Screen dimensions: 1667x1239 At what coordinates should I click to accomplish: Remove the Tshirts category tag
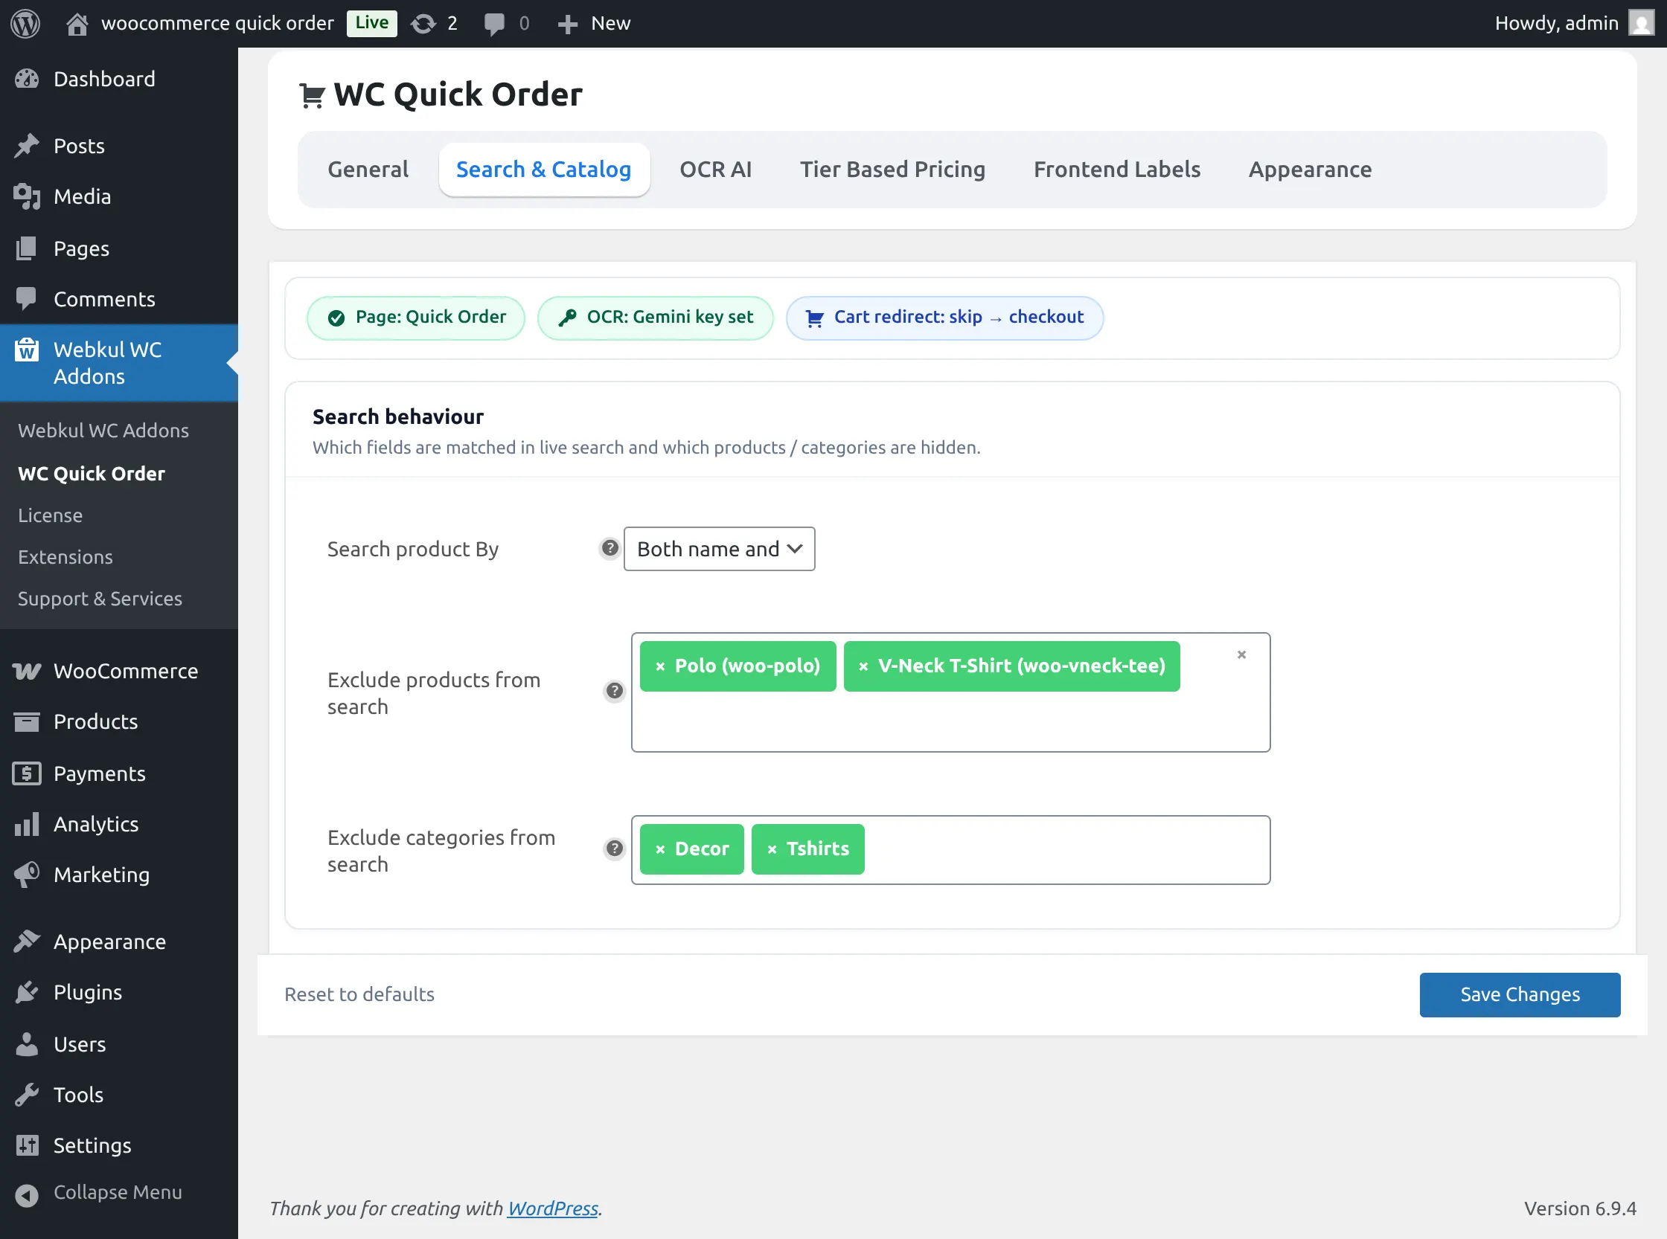point(772,849)
